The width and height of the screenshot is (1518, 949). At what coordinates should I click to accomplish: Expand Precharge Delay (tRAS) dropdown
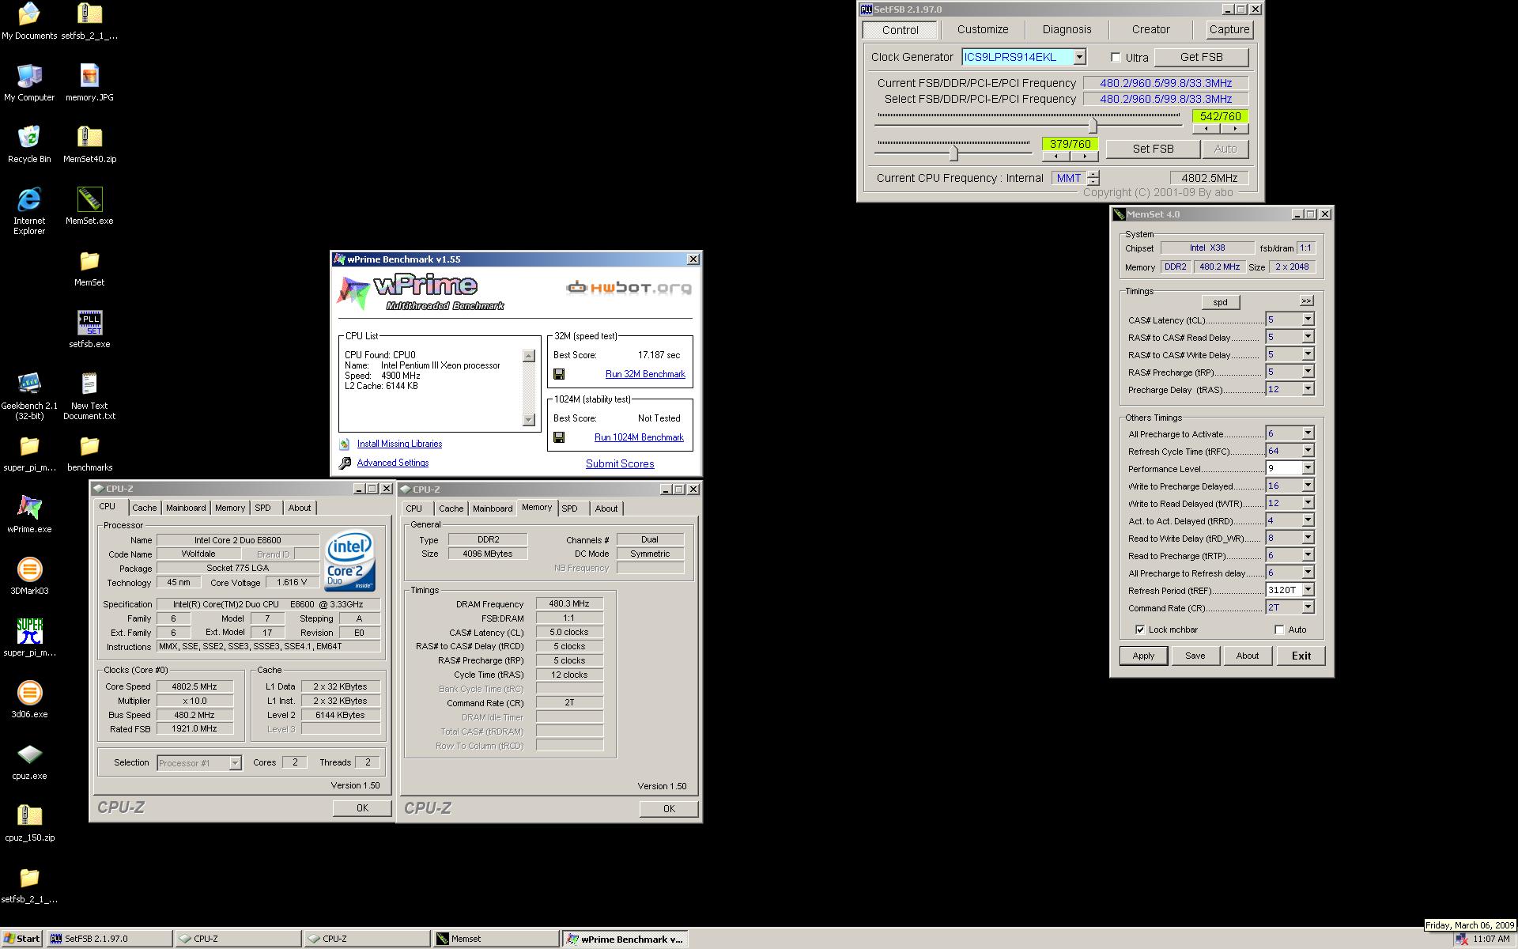[1308, 389]
